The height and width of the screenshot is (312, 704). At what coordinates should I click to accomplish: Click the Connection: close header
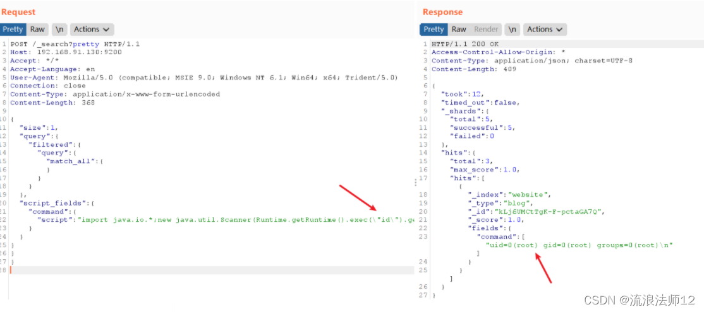point(48,86)
